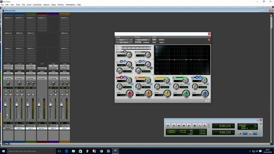Screen dimensions: 274x154
Task: Click the orange LMF band gain knob
Action: click(149, 94)
